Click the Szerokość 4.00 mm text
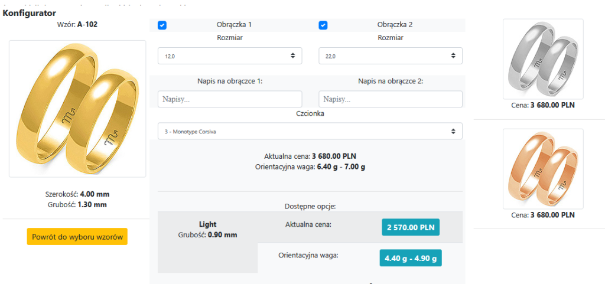 (77, 194)
